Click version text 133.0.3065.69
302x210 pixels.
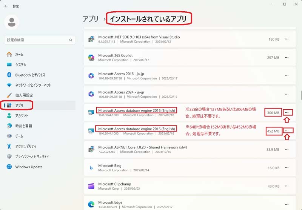point(108,207)
